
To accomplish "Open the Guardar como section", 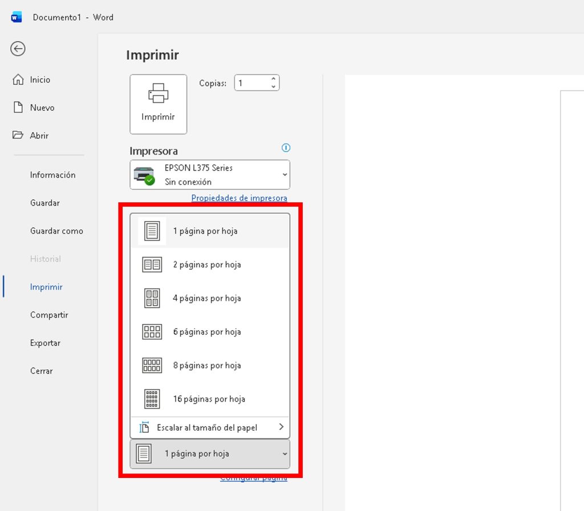I will pyautogui.click(x=56, y=231).
